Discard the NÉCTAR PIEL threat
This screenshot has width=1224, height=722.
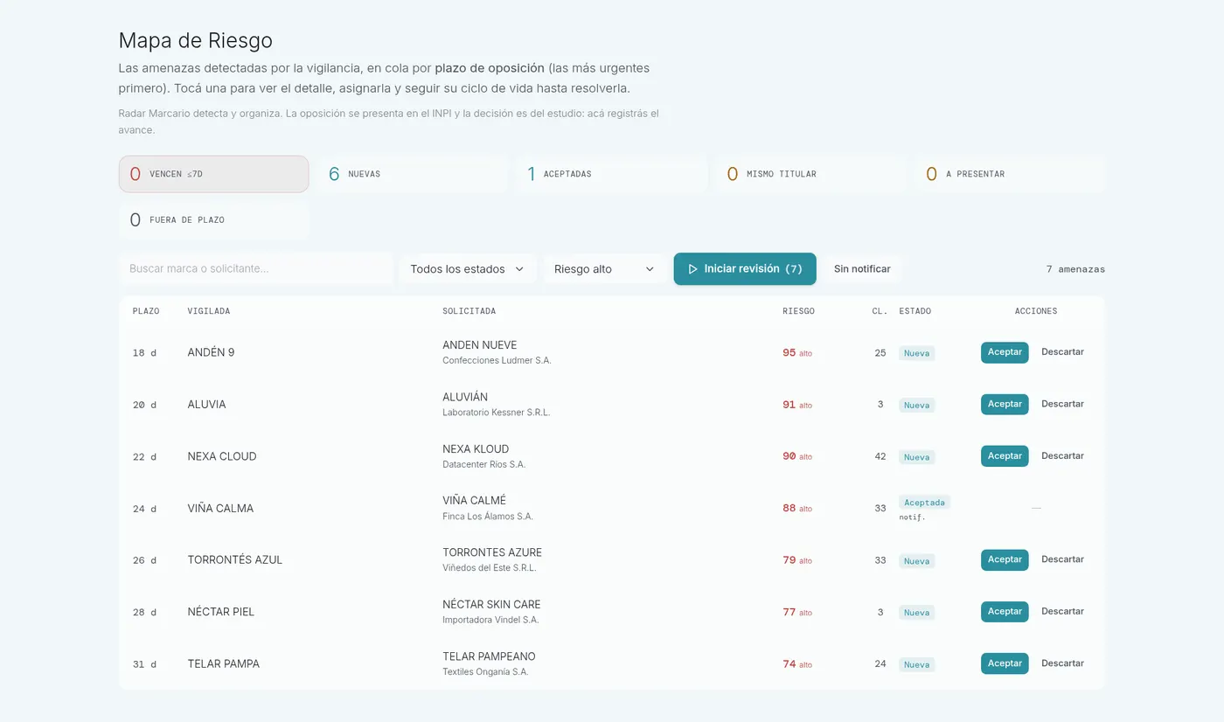[x=1062, y=612]
